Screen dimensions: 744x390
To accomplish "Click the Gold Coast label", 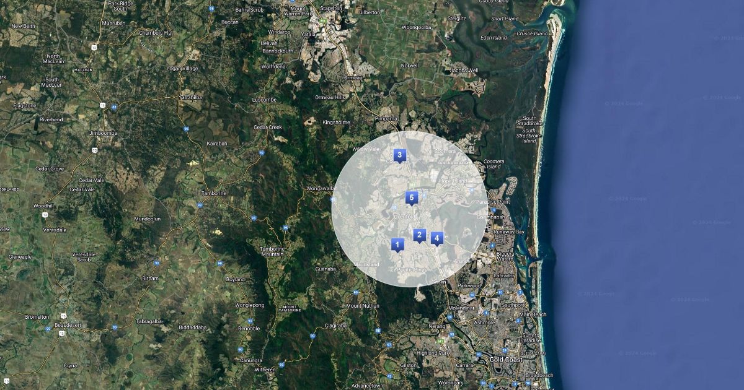I will click(505, 360).
